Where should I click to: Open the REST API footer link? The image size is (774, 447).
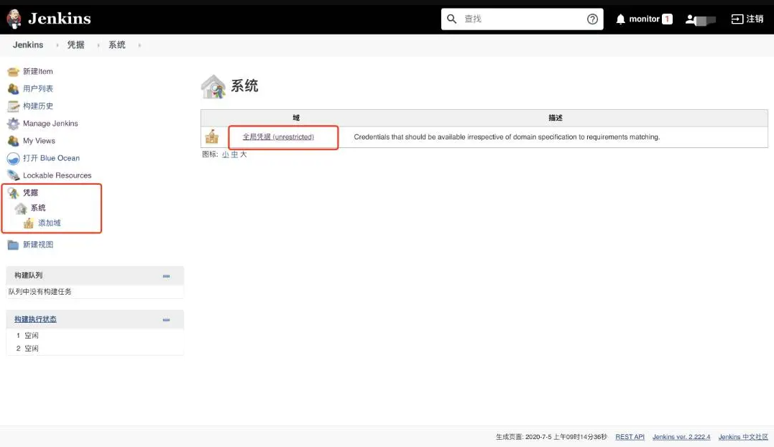630,437
